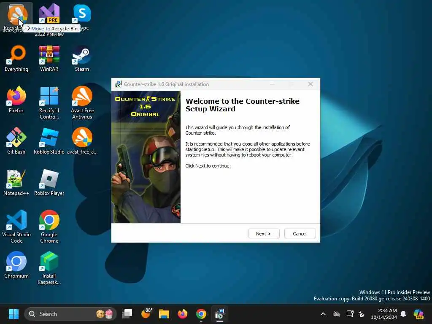The height and width of the screenshot is (324, 432).
Task: Select the Counter-Strike 1.6 banner image
Action: (x=146, y=157)
